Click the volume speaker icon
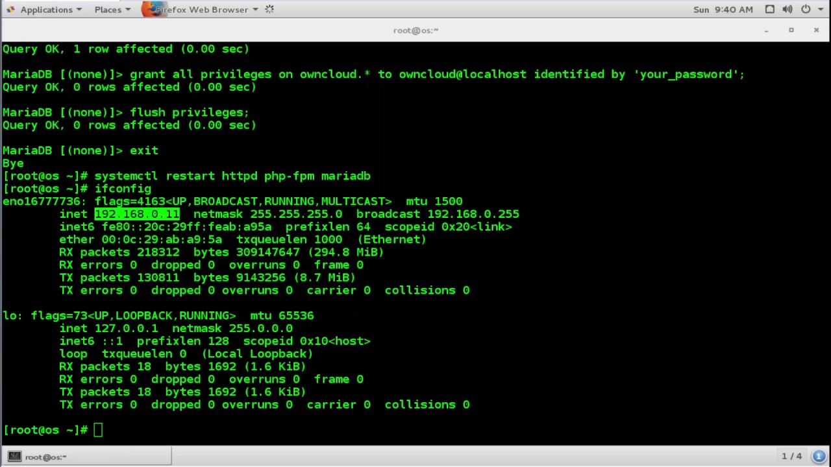Viewport: 831px width, 467px height. tap(788, 9)
